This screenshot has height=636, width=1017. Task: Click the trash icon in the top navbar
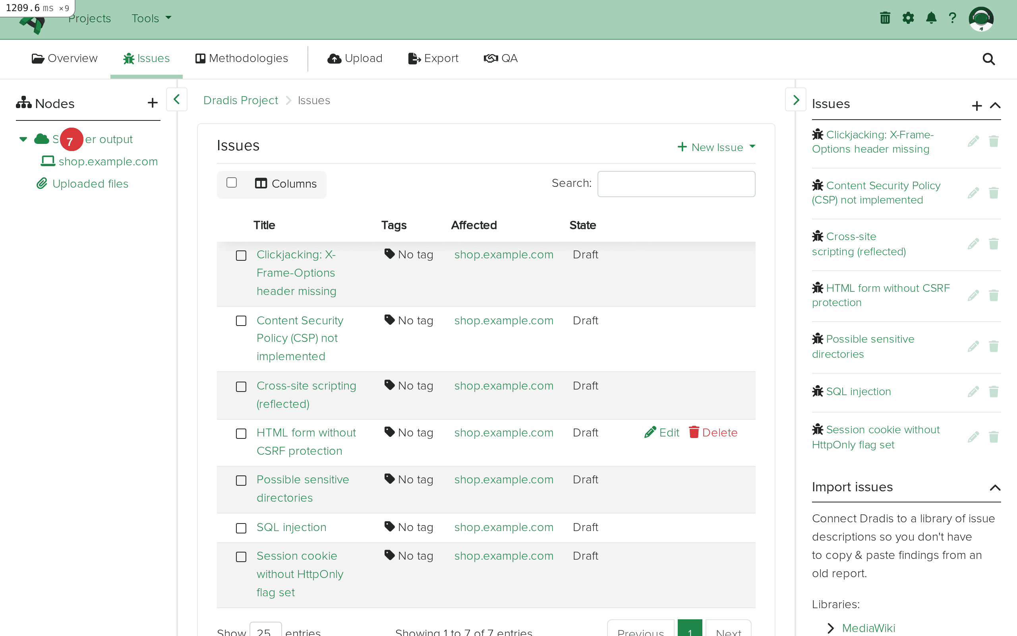pyautogui.click(x=885, y=17)
